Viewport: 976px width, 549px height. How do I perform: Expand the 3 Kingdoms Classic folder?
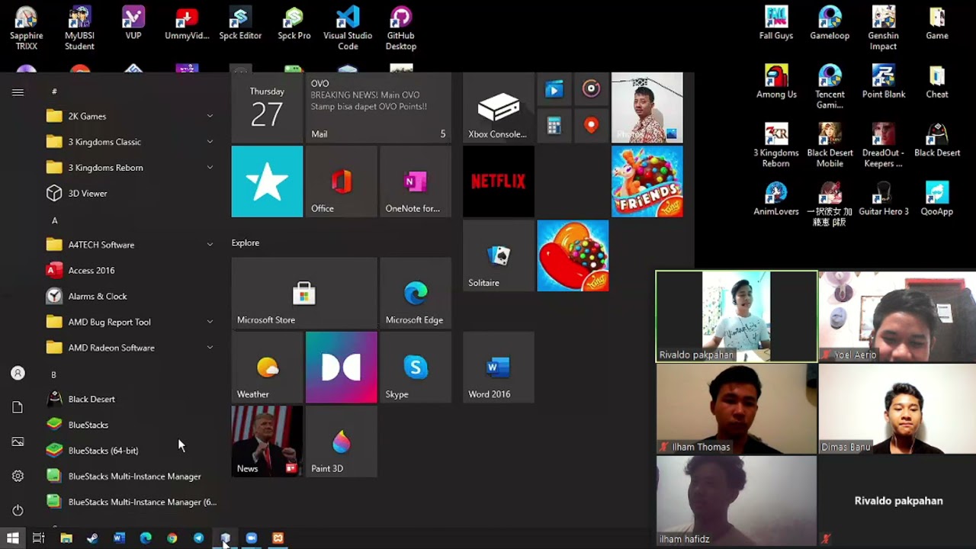tap(130, 142)
